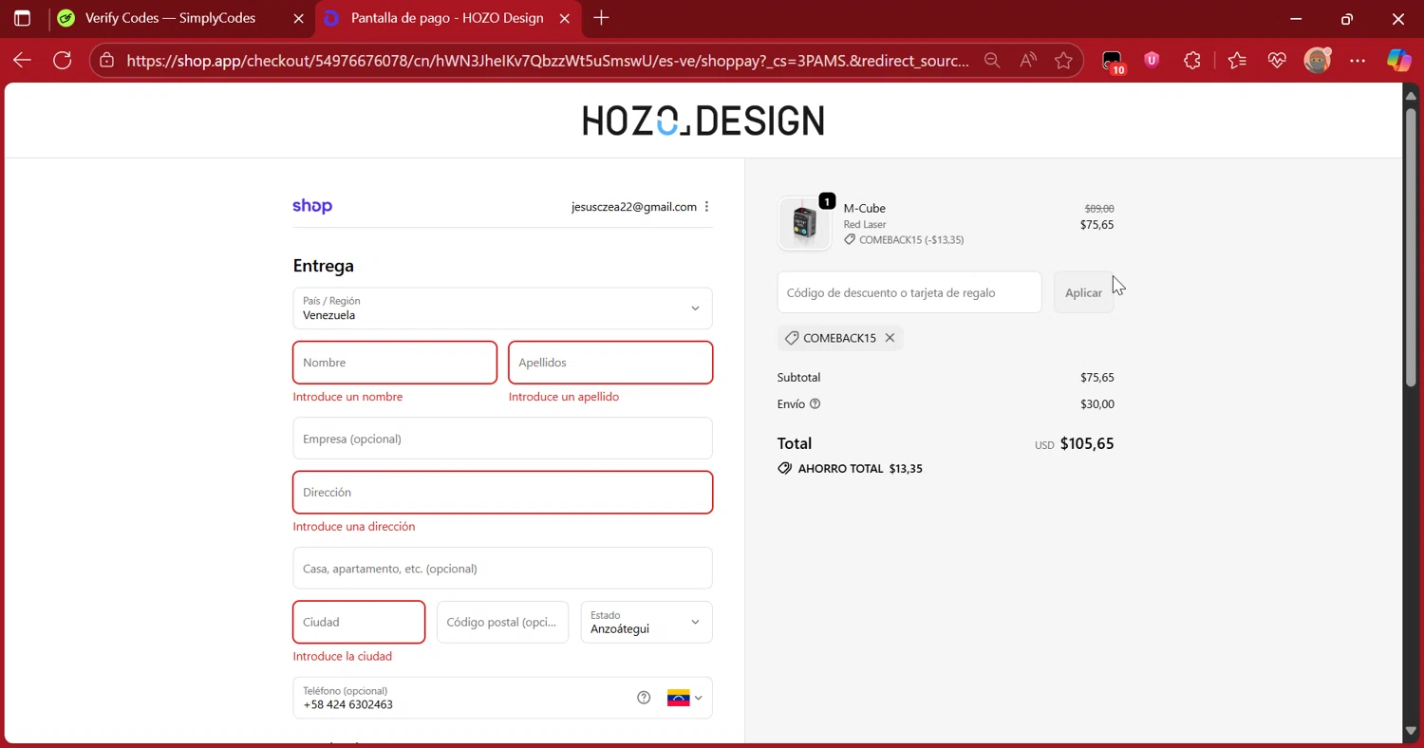Open the Extensions puzzle icon
This screenshot has height=748, width=1424.
tap(1192, 61)
